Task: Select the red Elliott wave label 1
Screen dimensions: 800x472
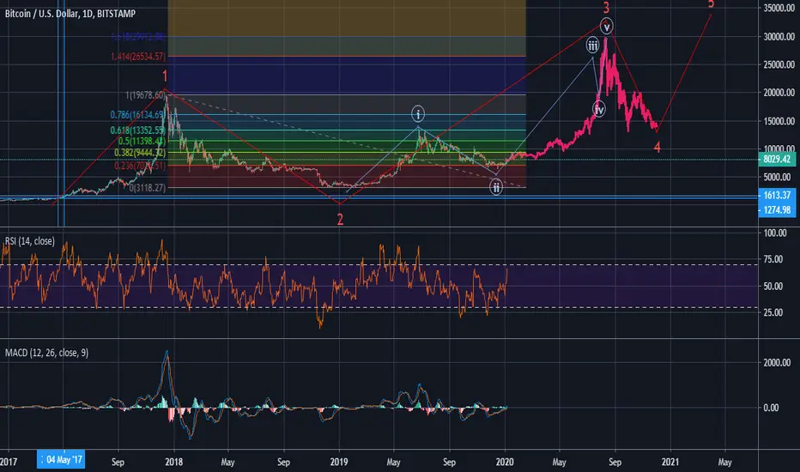Action: [165, 76]
